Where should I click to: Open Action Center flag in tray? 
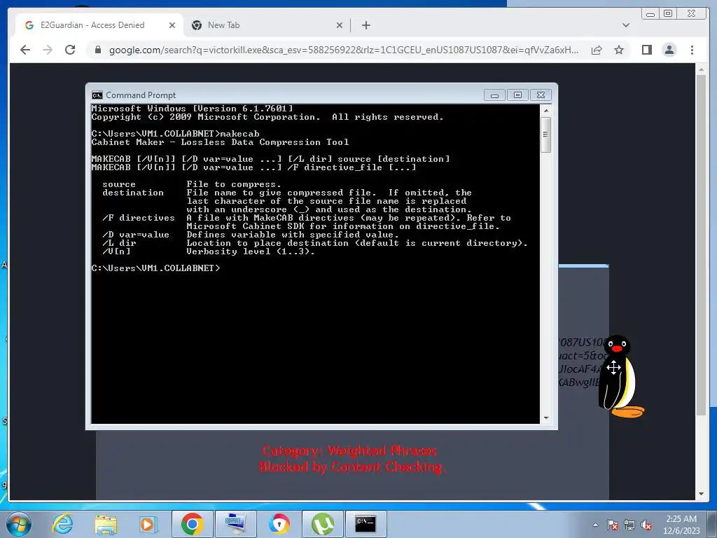click(x=612, y=525)
